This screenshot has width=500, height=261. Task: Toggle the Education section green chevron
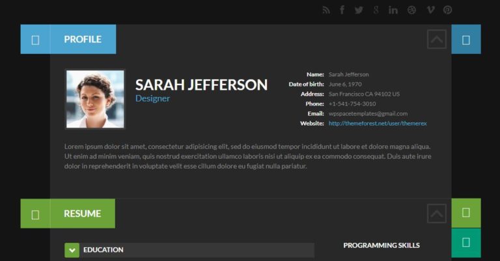coord(72,250)
